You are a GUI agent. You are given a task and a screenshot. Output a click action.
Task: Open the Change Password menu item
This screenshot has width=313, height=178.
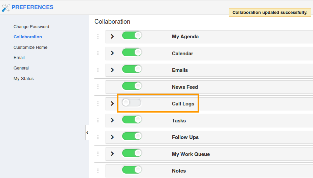tap(31, 26)
